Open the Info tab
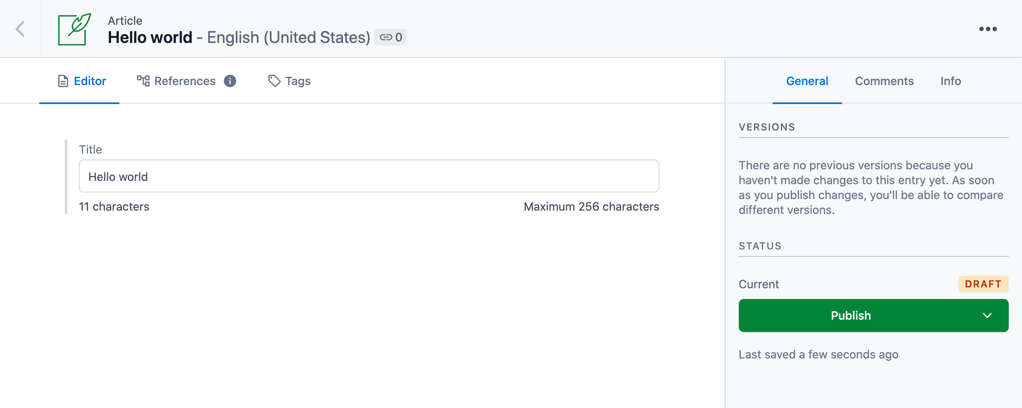The height and width of the screenshot is (408, 1022). tap(951, 81)
